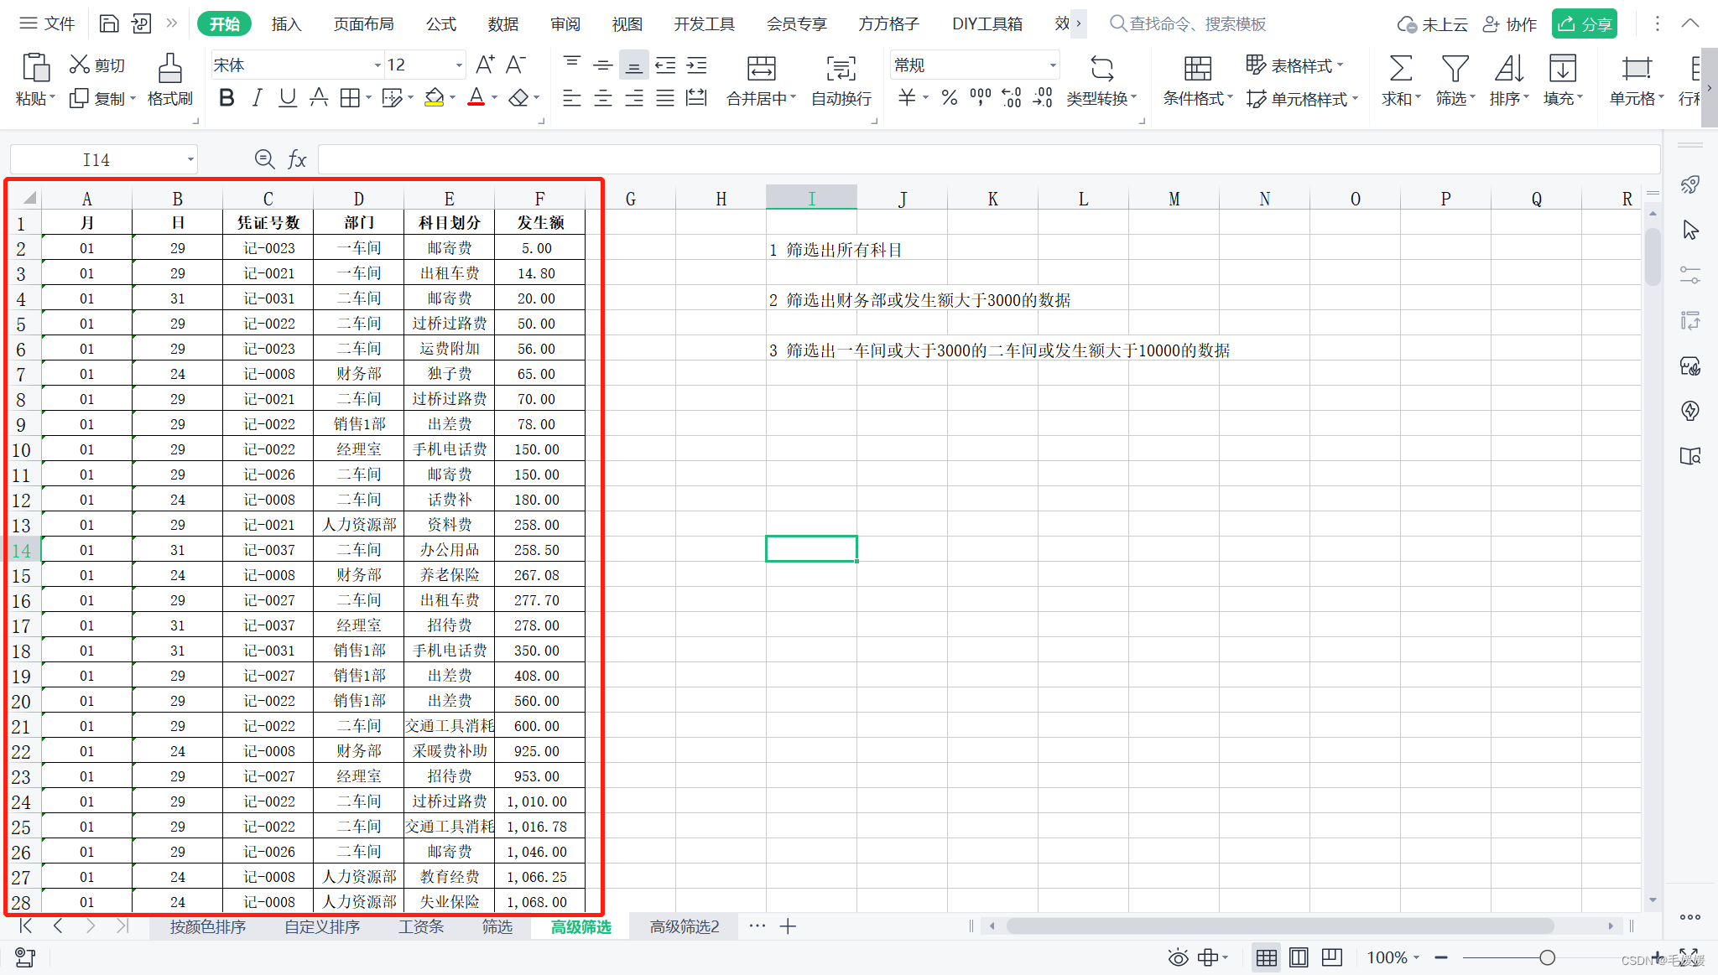Click the AutoSum (求和) sigma icon

1400,69
